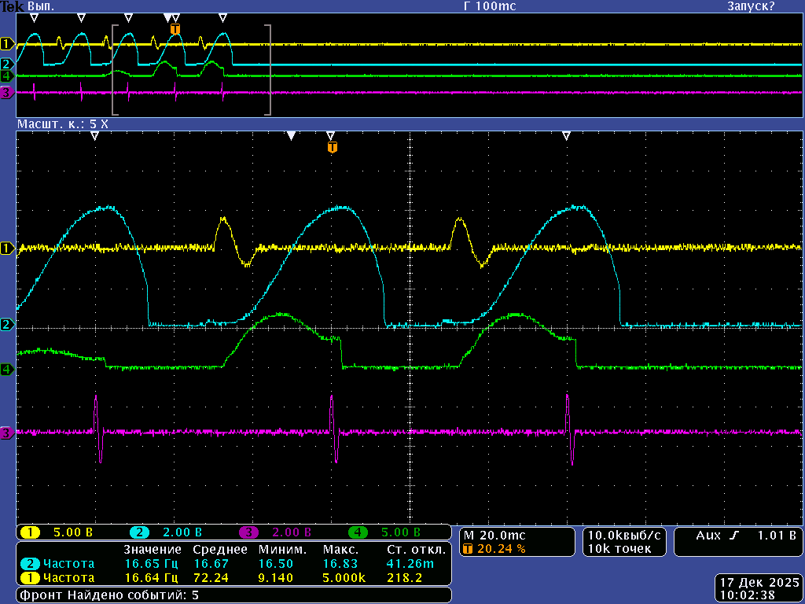Toggle the yellow channel 1 5.00 В badge

(x=31, y=532)
